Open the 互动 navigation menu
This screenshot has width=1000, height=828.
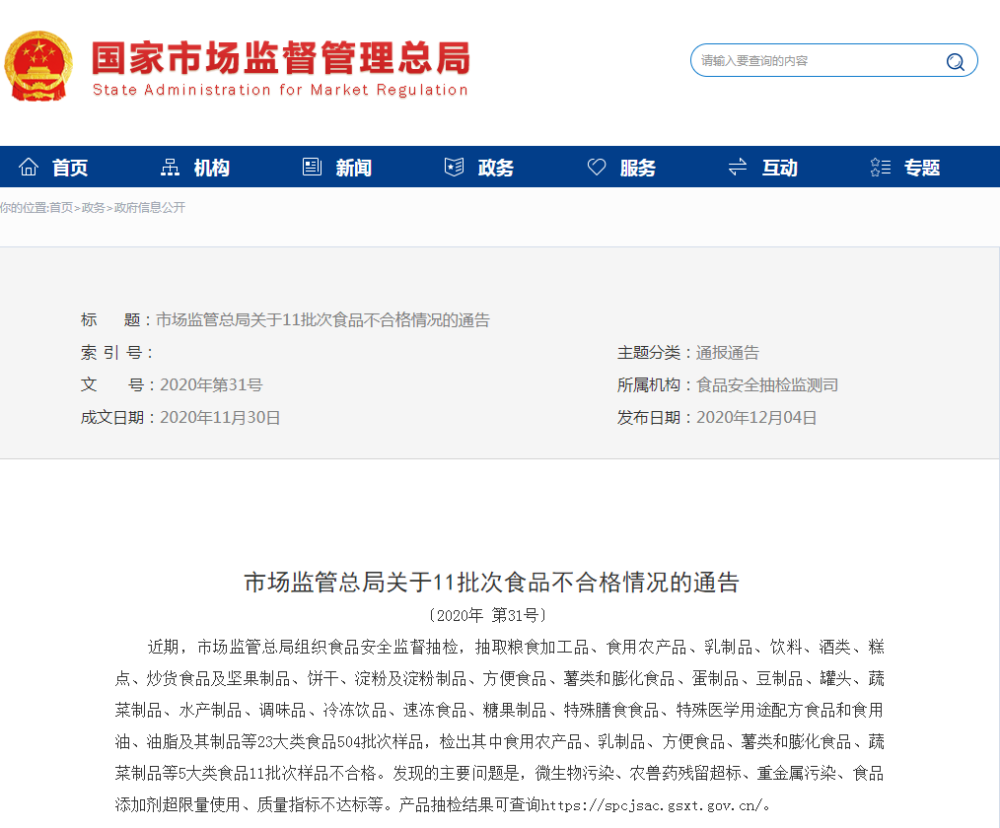(780, 168)
